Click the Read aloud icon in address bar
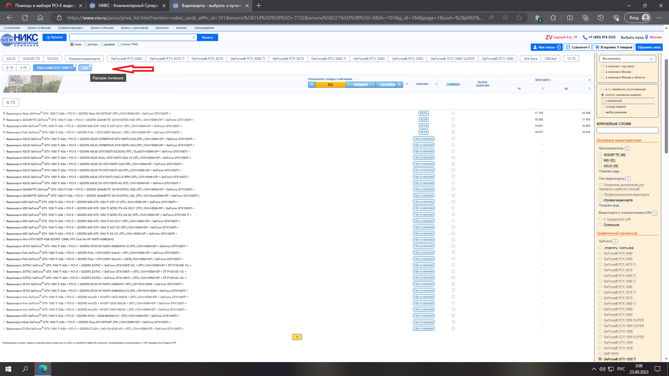Screen dimensions: 669x376 pyautogui.click(x=491, y=18)
